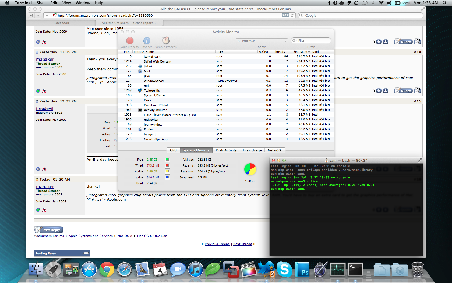
Task: Click the Quote button in post #14
Action: (x=403, y=91)
